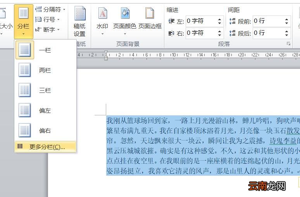The width and height of the screenshot is (300, 197).
Task: Click the 行号 line number icon
Action: point(38,19)
